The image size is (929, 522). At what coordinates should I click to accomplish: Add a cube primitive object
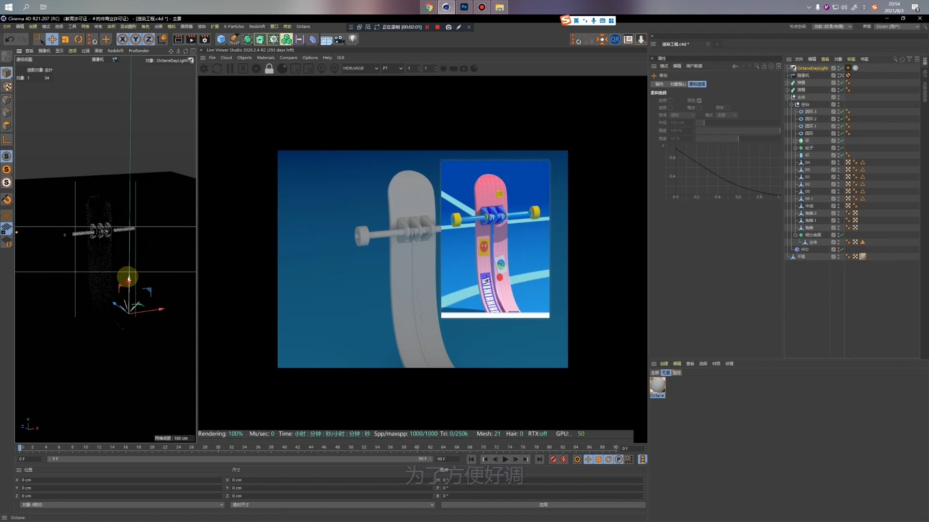(x=221, y=39)
